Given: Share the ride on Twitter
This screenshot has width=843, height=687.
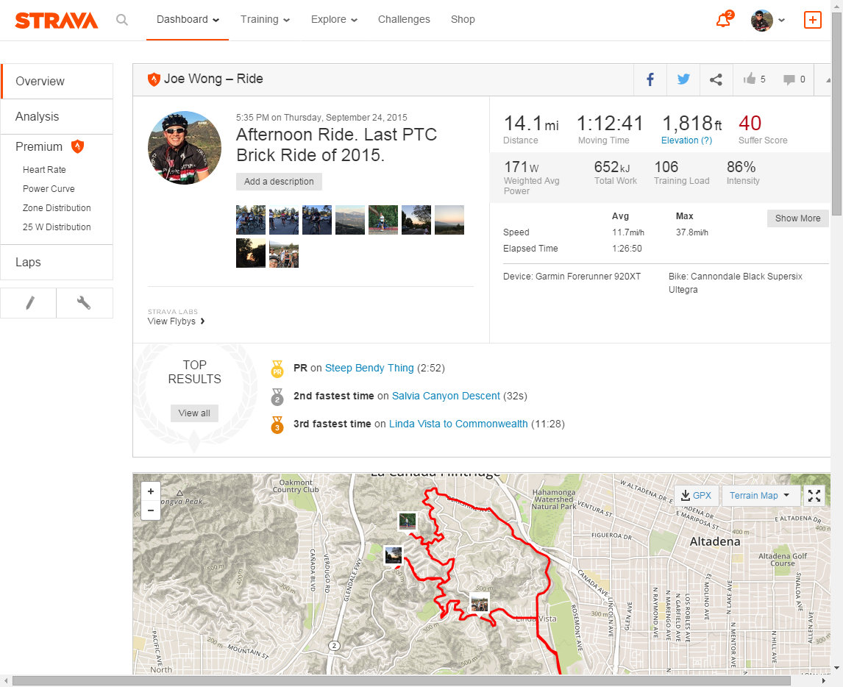Looking at the screenshot, I should (x=683, y=79).
